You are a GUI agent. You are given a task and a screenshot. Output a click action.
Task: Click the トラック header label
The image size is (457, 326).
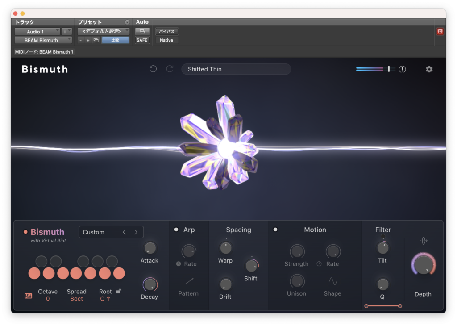[25, 22]
